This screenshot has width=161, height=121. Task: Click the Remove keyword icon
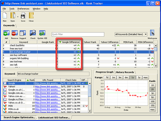15,33
